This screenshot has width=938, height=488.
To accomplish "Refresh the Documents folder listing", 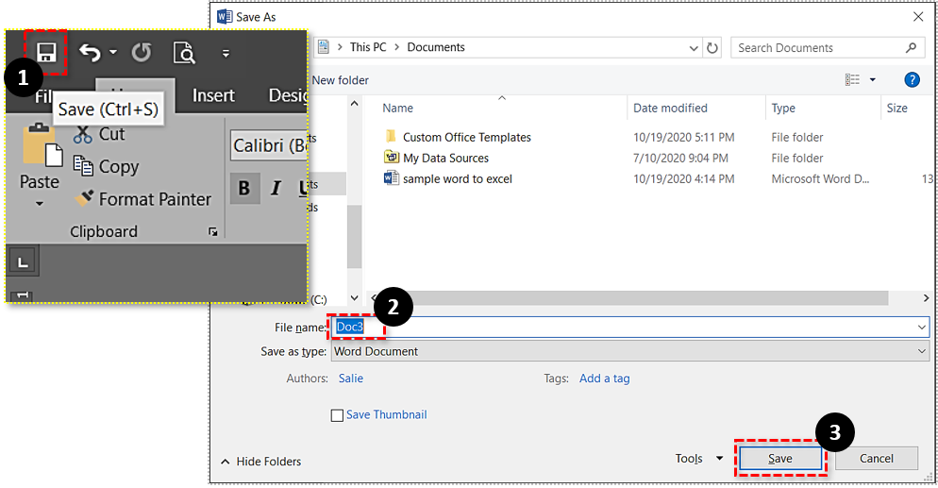I will pos(712,48).
